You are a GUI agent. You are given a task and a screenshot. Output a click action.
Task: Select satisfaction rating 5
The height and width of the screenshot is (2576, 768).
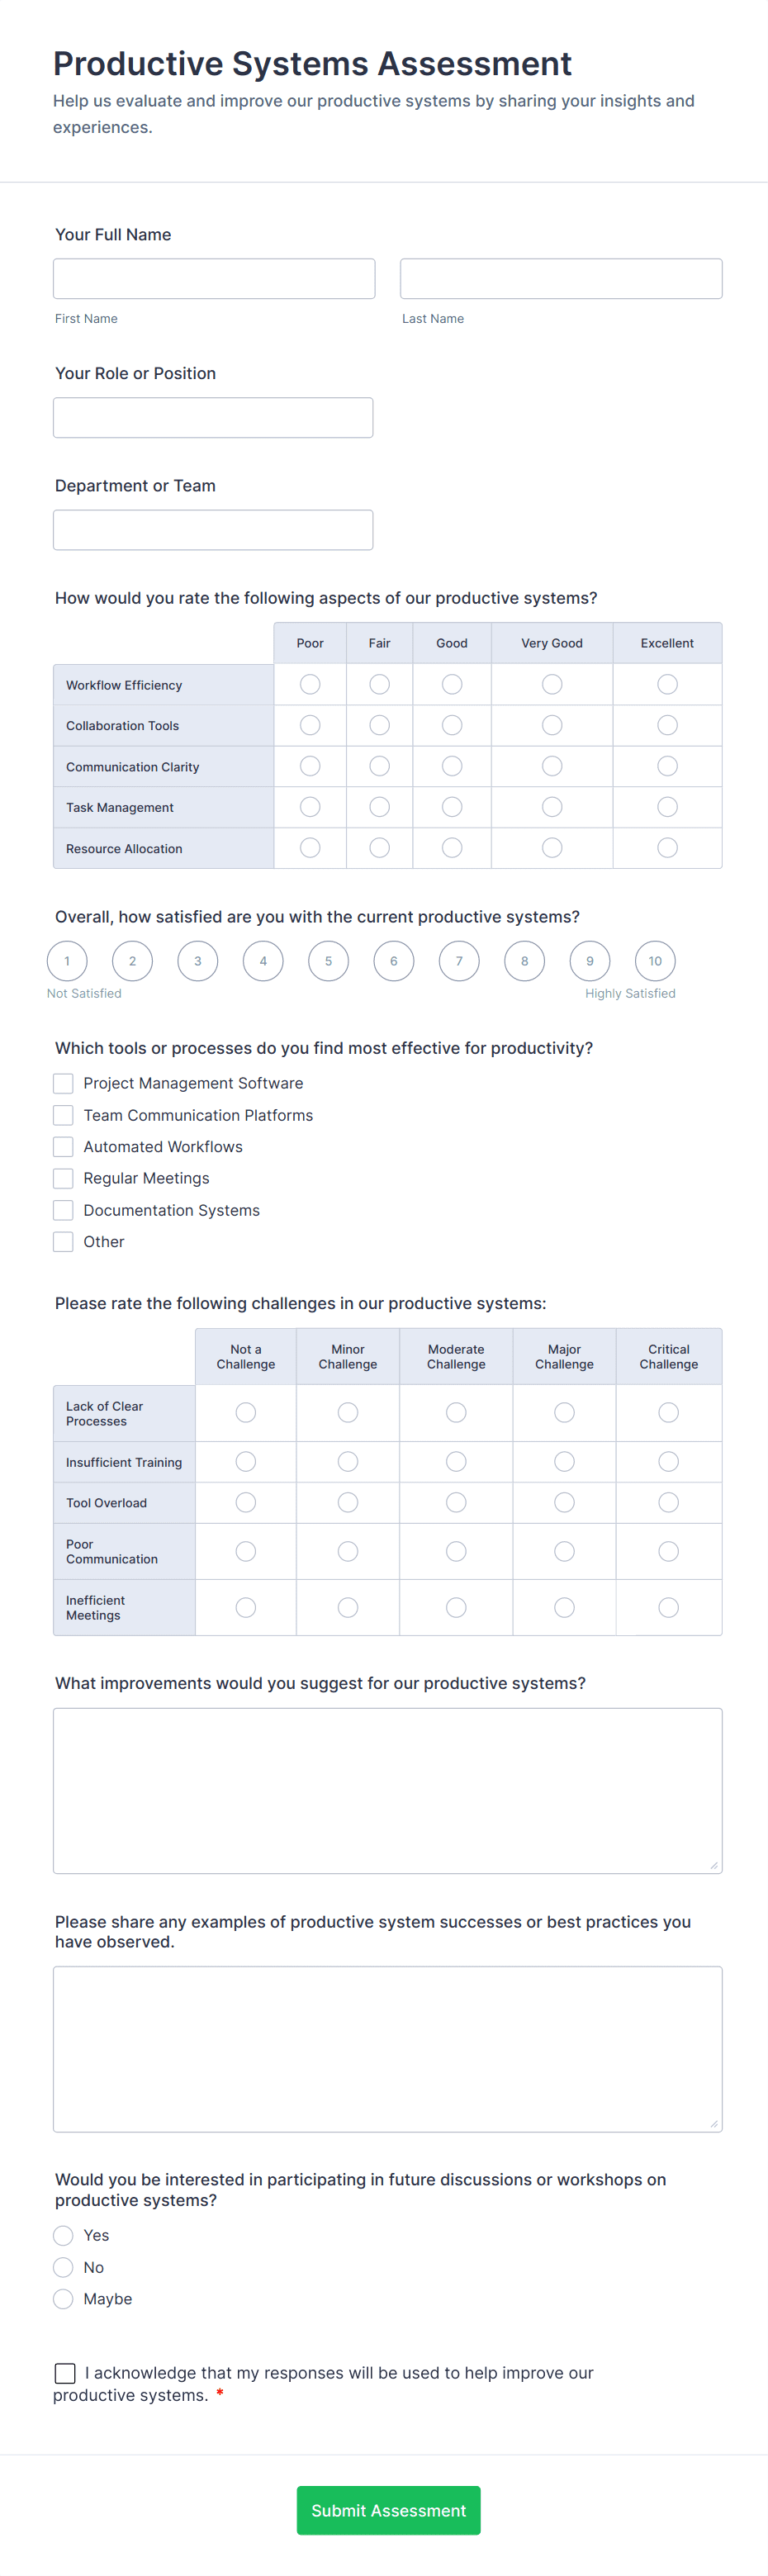tap(328, 961)
